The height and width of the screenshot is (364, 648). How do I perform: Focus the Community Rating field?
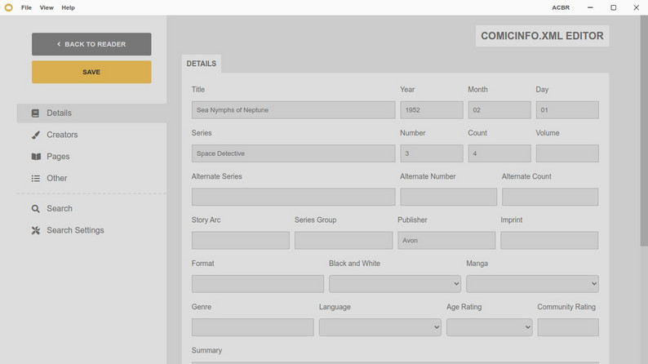(568, 327)
